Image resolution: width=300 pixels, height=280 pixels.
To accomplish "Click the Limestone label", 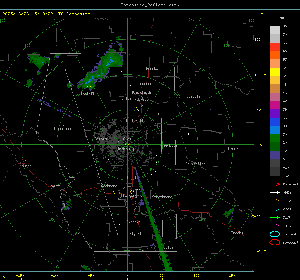I will 63,129.
